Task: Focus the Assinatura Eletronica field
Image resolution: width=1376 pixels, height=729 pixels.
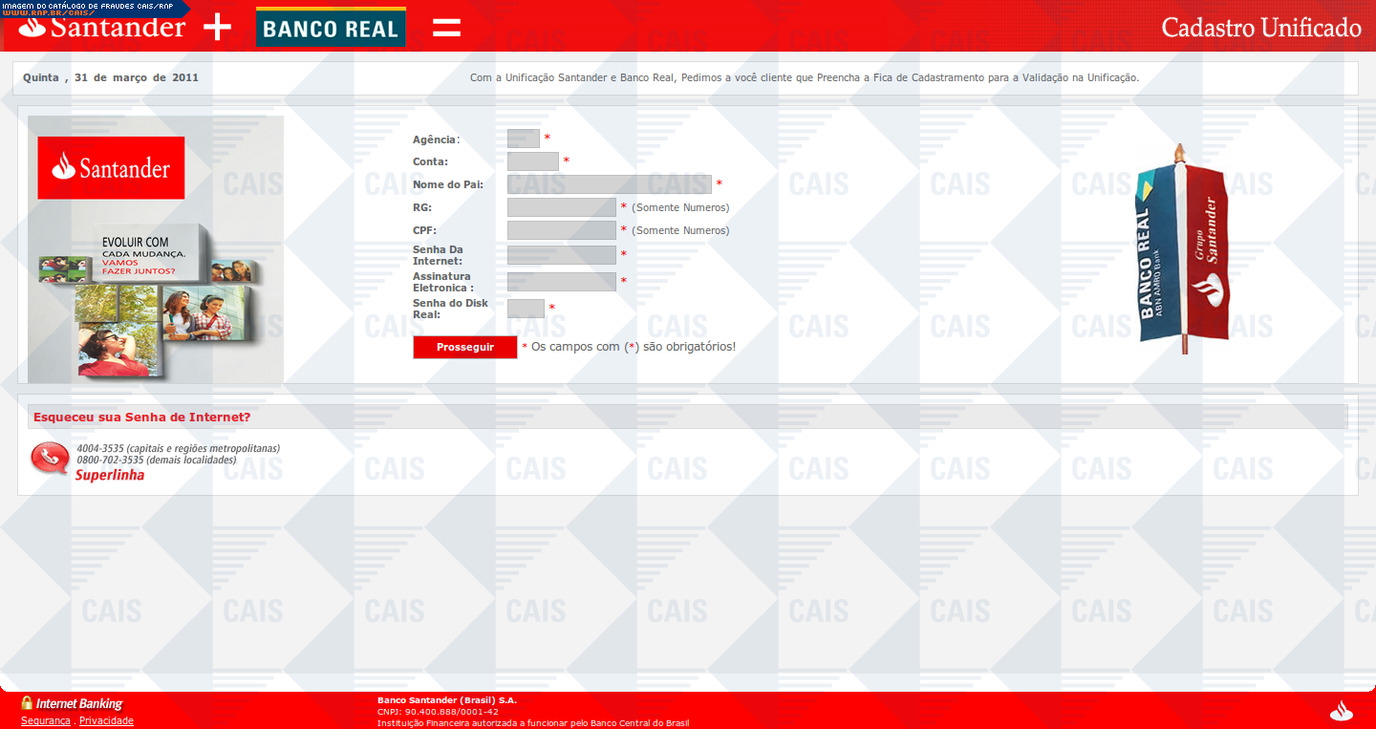Action: [561, 282]
